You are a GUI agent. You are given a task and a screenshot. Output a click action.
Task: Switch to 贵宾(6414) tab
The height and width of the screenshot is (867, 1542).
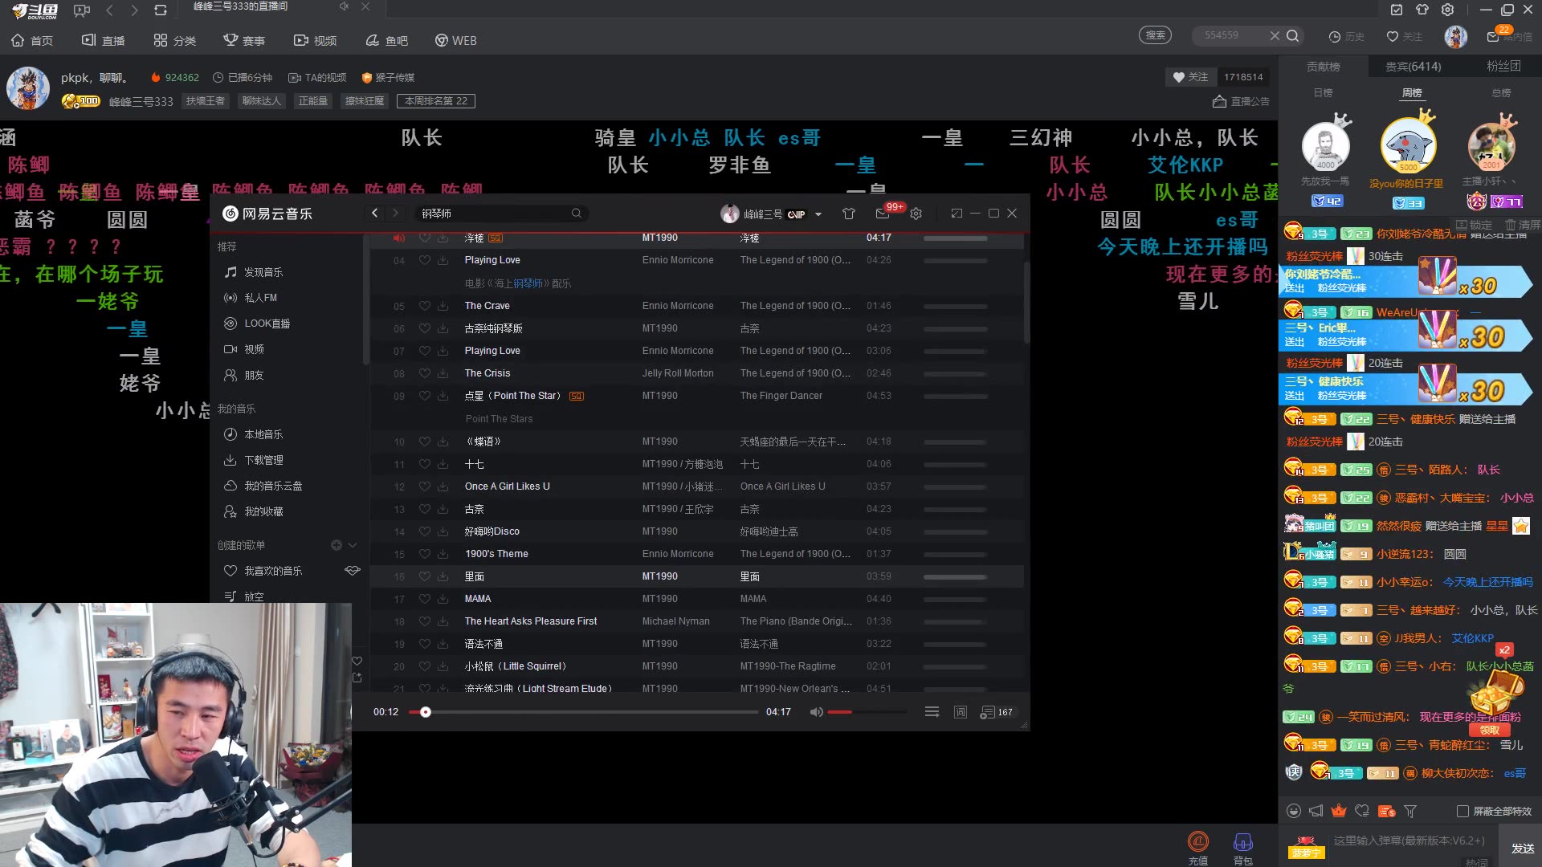click(1413, 67)
